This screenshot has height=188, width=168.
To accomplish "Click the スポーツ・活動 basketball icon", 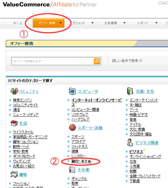I will coord(72,128).
